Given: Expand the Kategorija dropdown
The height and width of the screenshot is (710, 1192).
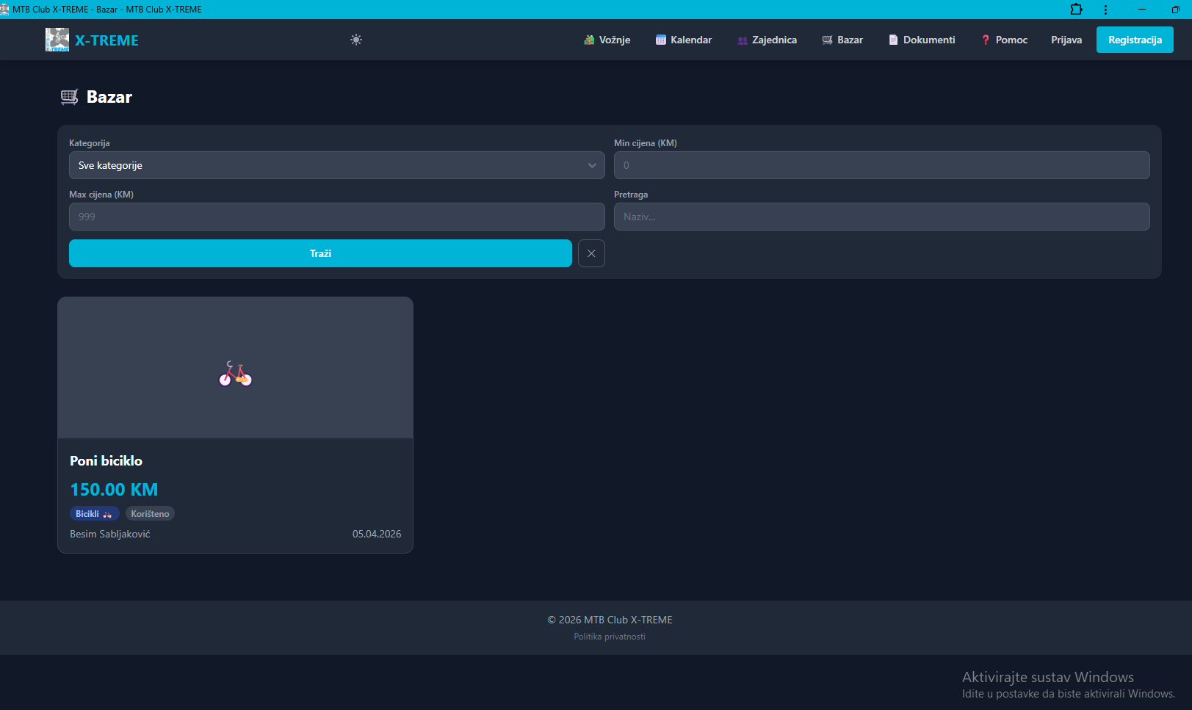Looking at the screenshot, I should click(336, 165).
